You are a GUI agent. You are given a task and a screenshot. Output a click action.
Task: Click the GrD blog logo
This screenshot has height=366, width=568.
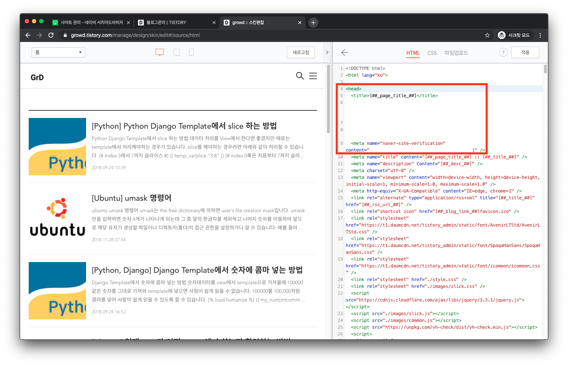point(37,77)
